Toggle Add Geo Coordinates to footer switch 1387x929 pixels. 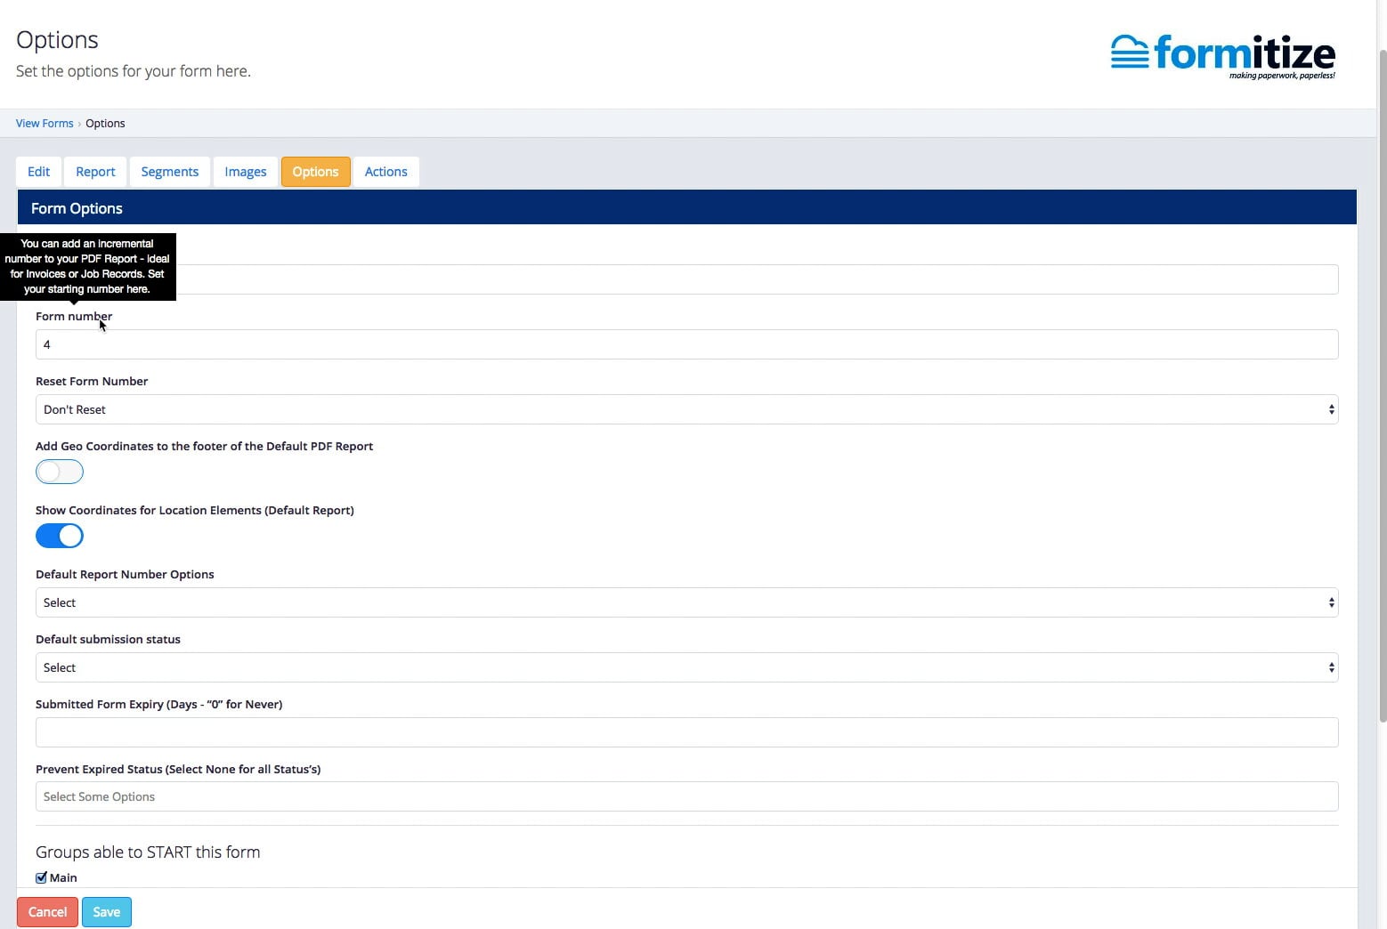point(60,472)
